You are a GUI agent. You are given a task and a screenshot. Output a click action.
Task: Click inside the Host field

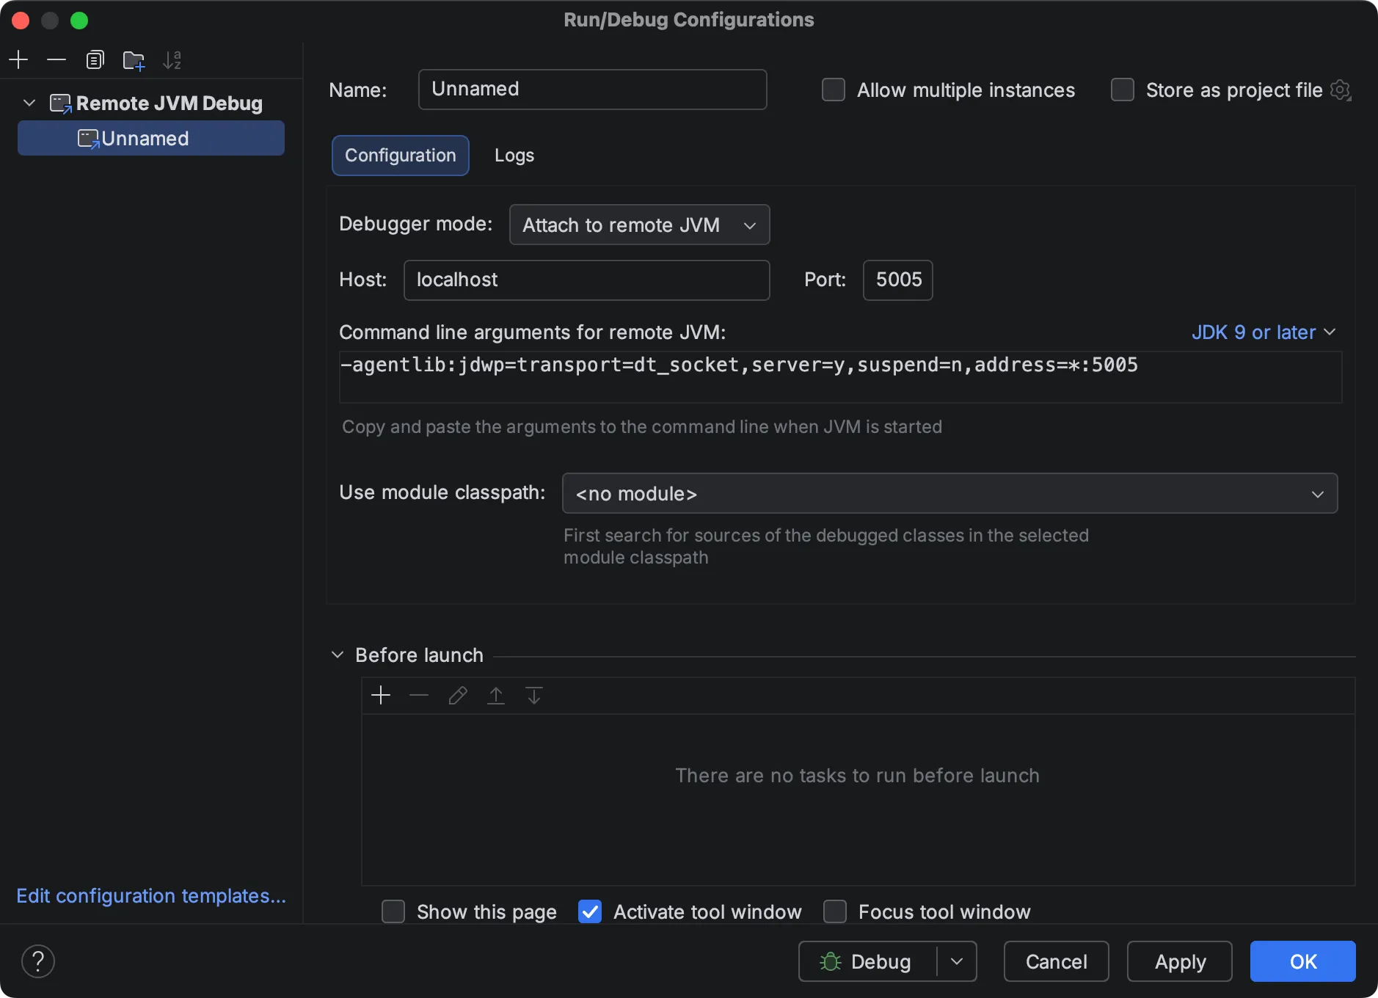586,280
